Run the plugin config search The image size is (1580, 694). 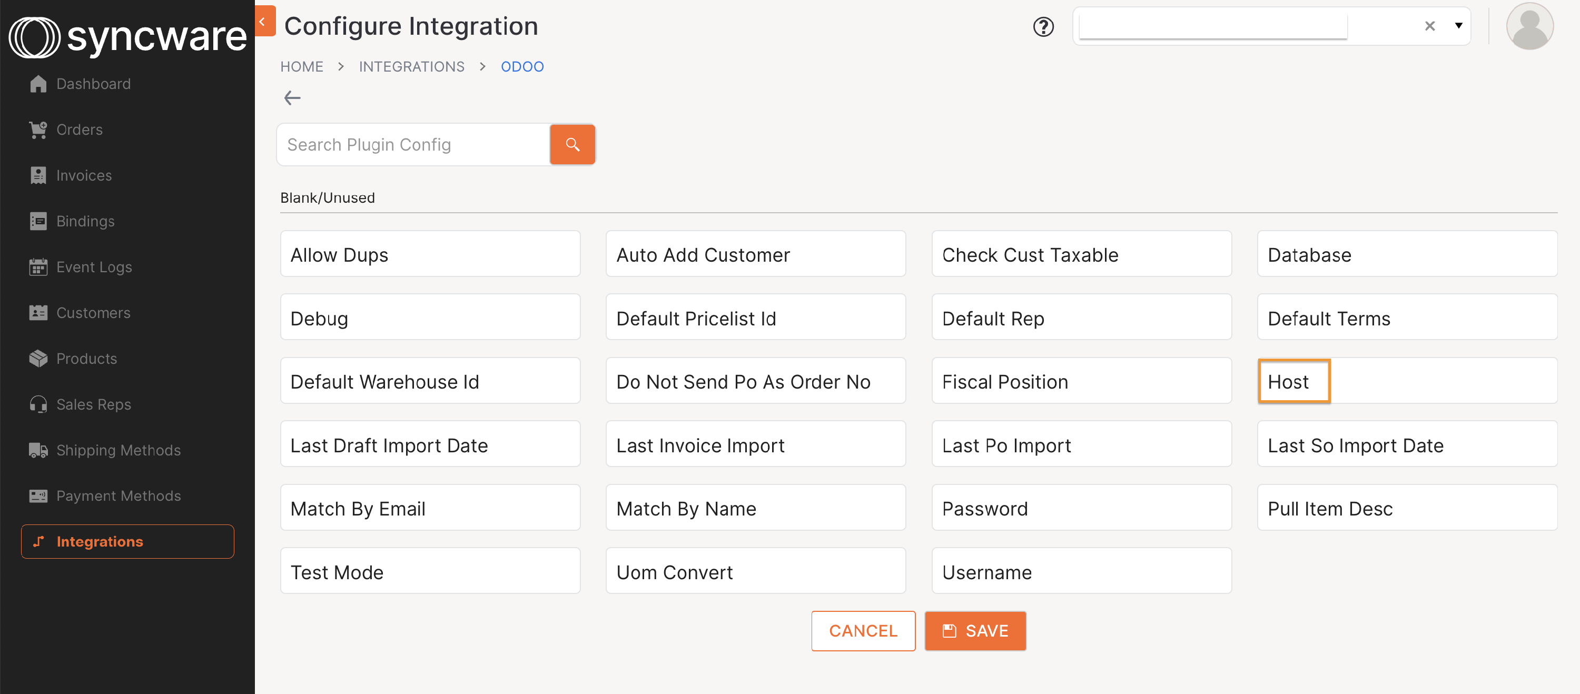coord(572,144)
